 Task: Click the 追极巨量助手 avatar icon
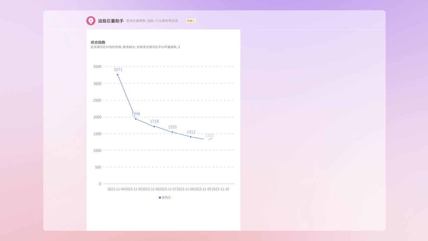[x=91, y=21]
